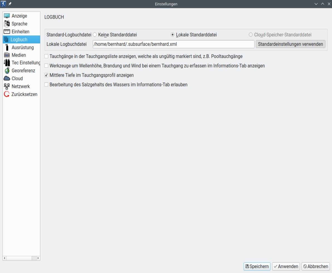Enable editing the water Salzgehalt
Image resolution: width=332 pixels, height=273 pixels.
[46, 85]
